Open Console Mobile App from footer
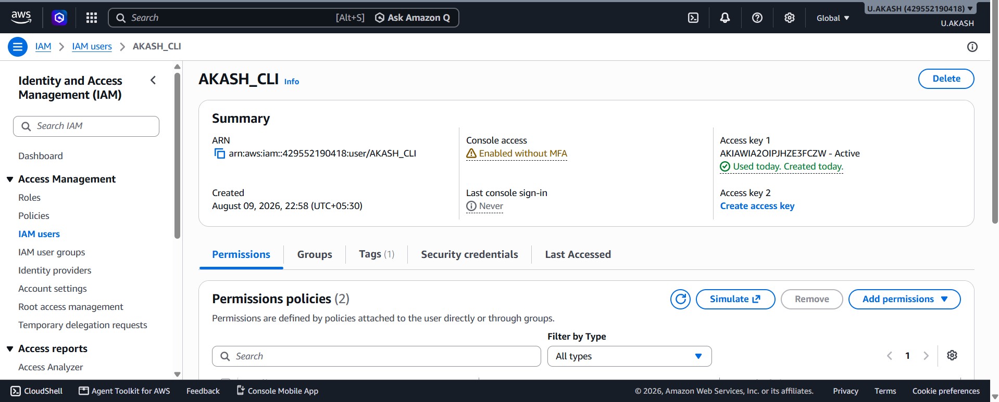This screenshot has width=999, height=402. [278, 391]
